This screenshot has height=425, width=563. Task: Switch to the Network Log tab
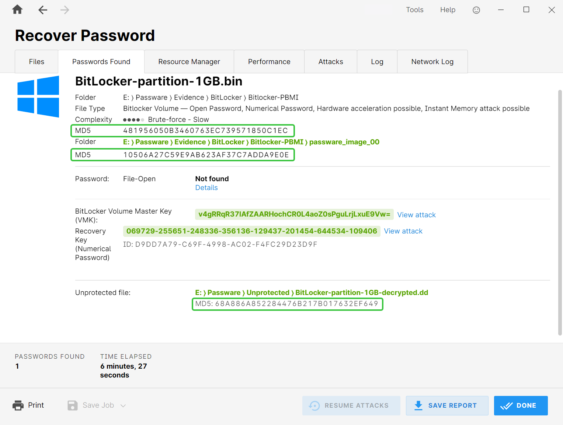click(432, 62)
